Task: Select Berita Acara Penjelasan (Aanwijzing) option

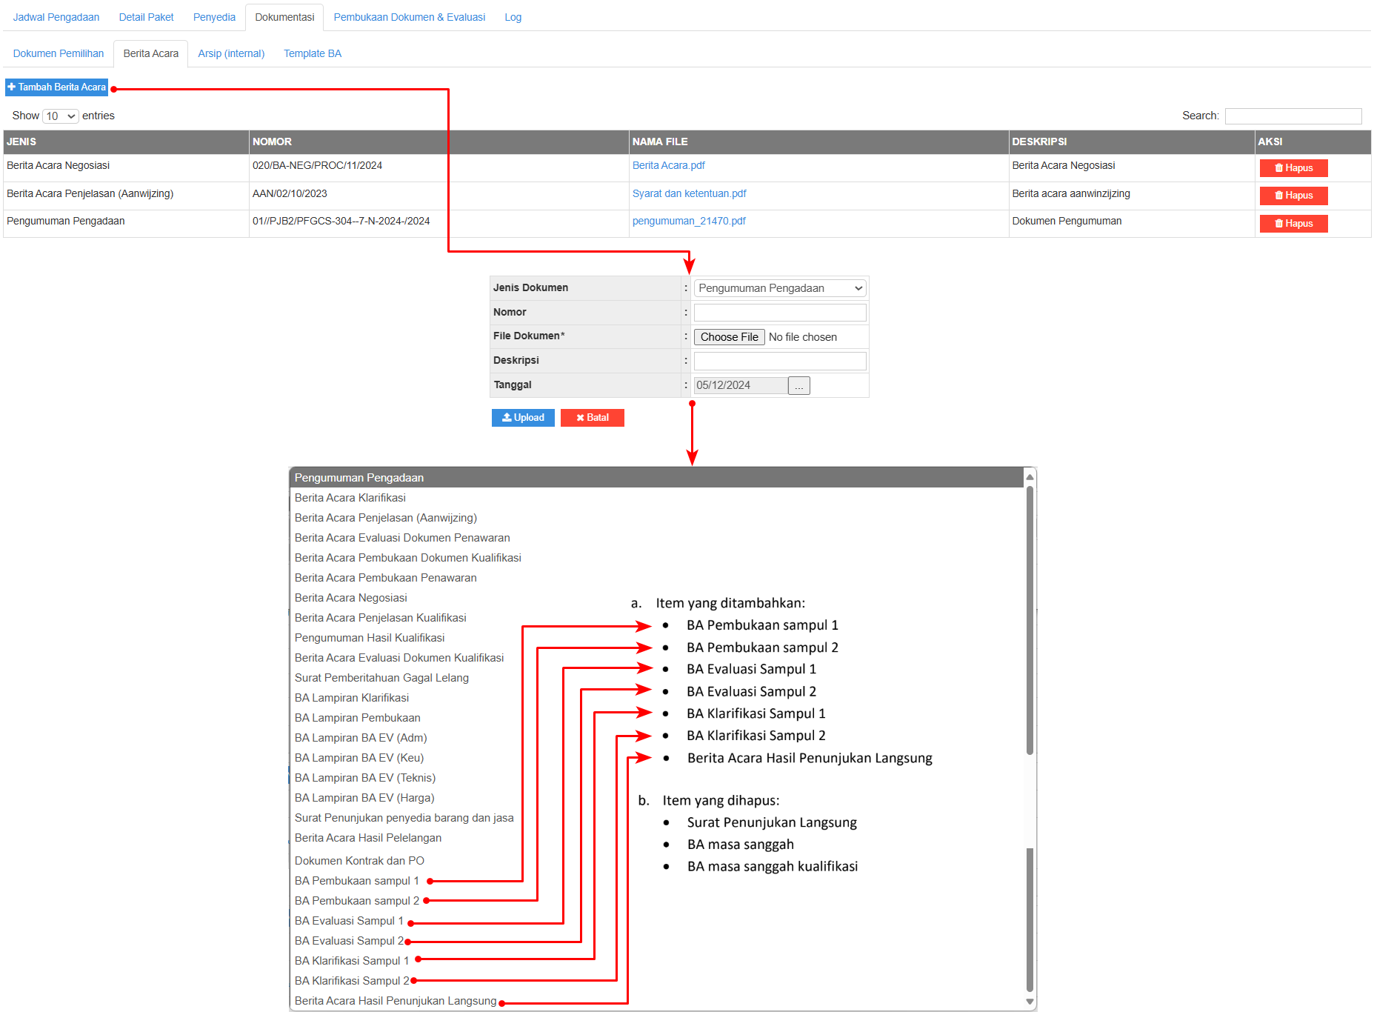Action: tap(656, 518)
